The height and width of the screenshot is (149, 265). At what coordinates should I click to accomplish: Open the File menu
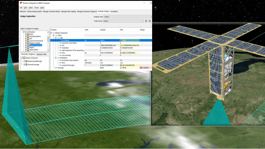click(21, 8)
